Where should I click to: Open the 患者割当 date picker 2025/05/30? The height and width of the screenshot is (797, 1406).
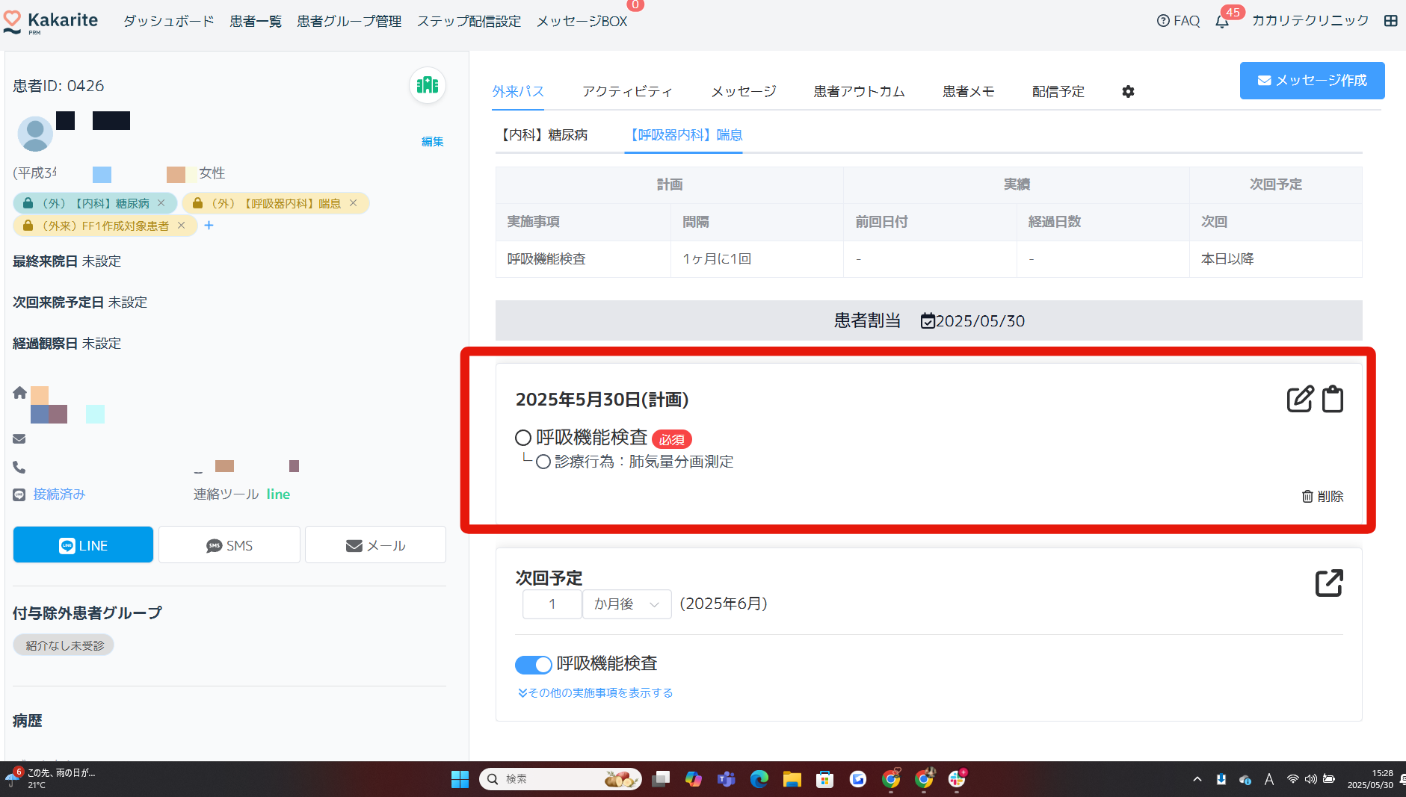(972, 321)
